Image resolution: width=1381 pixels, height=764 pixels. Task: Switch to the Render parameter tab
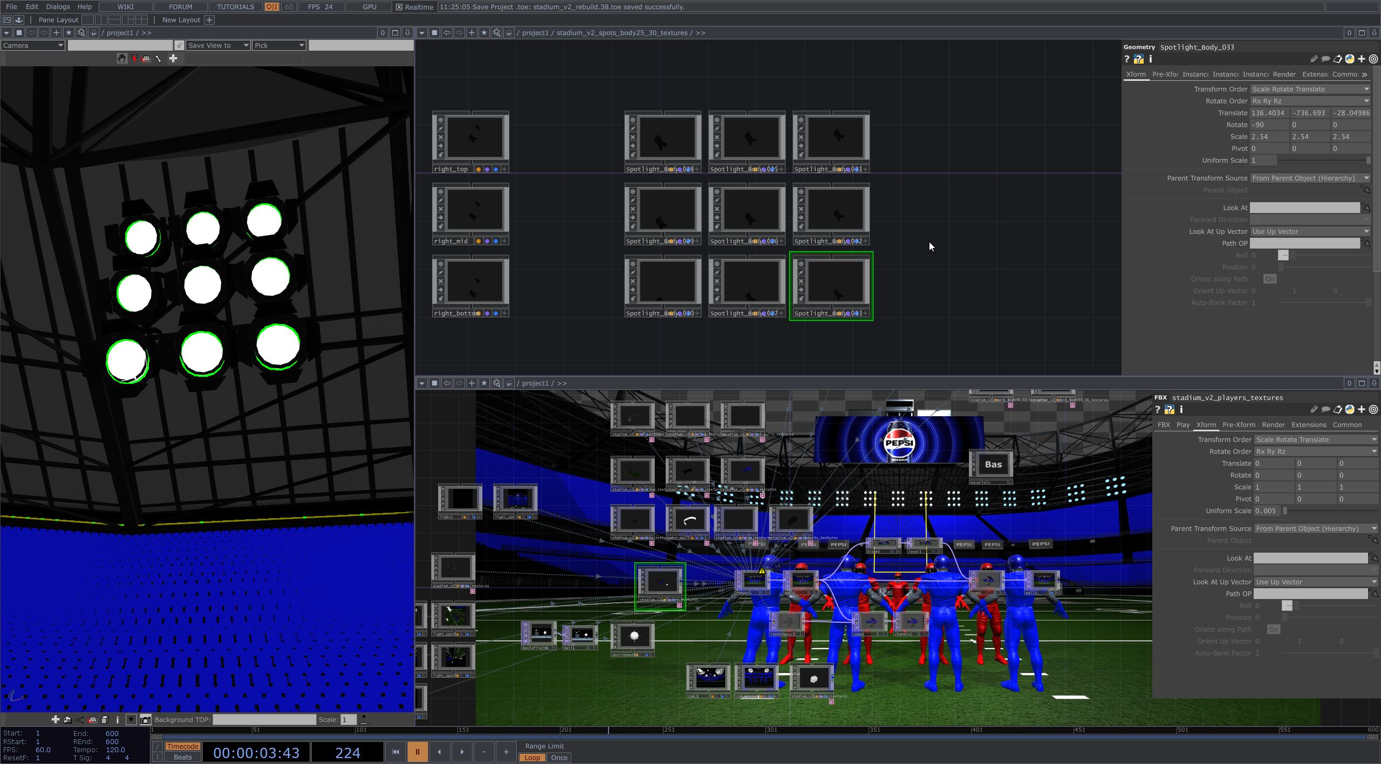[1283, 74]
